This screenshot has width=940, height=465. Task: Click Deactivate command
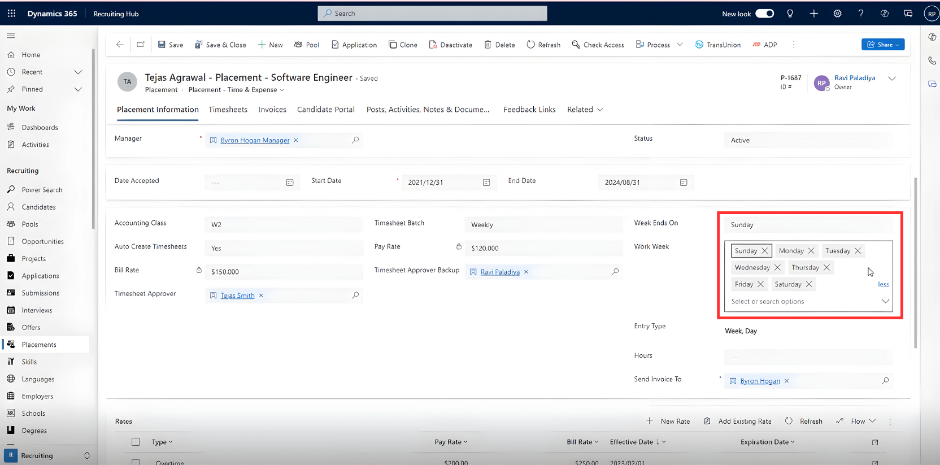pyautogui.click(x=450, y=45)
